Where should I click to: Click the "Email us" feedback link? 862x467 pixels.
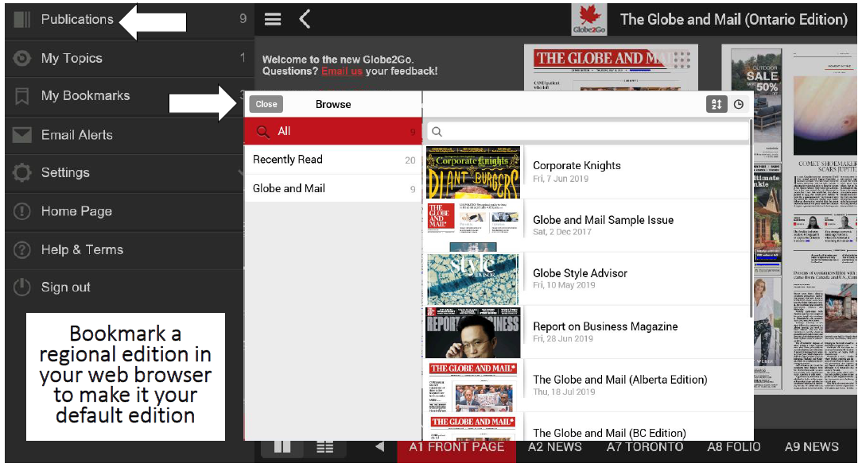pos(341,71)
